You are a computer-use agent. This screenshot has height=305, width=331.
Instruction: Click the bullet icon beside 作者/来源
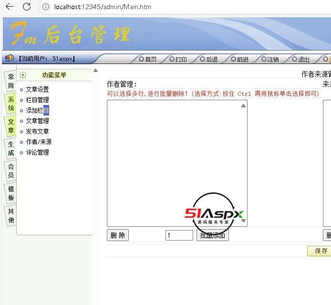[21, 142]
